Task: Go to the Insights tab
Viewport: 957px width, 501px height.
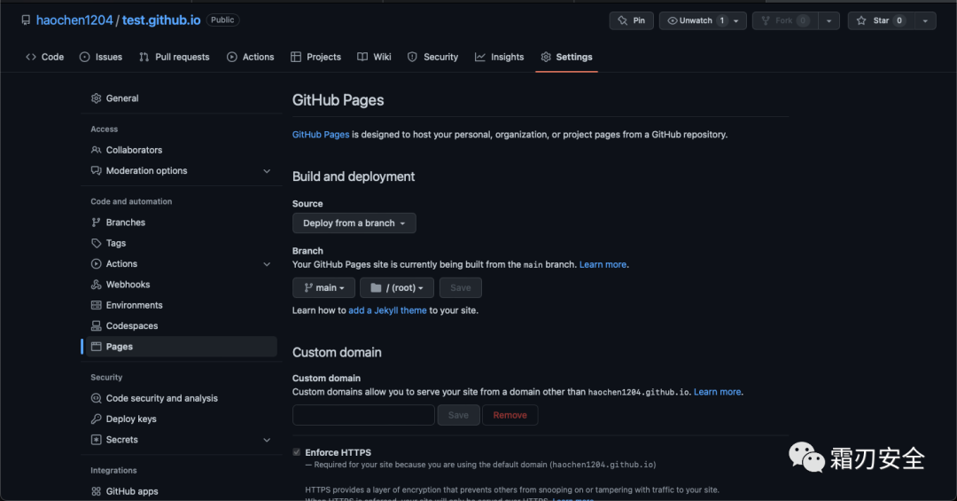Action: pos(499,57)
